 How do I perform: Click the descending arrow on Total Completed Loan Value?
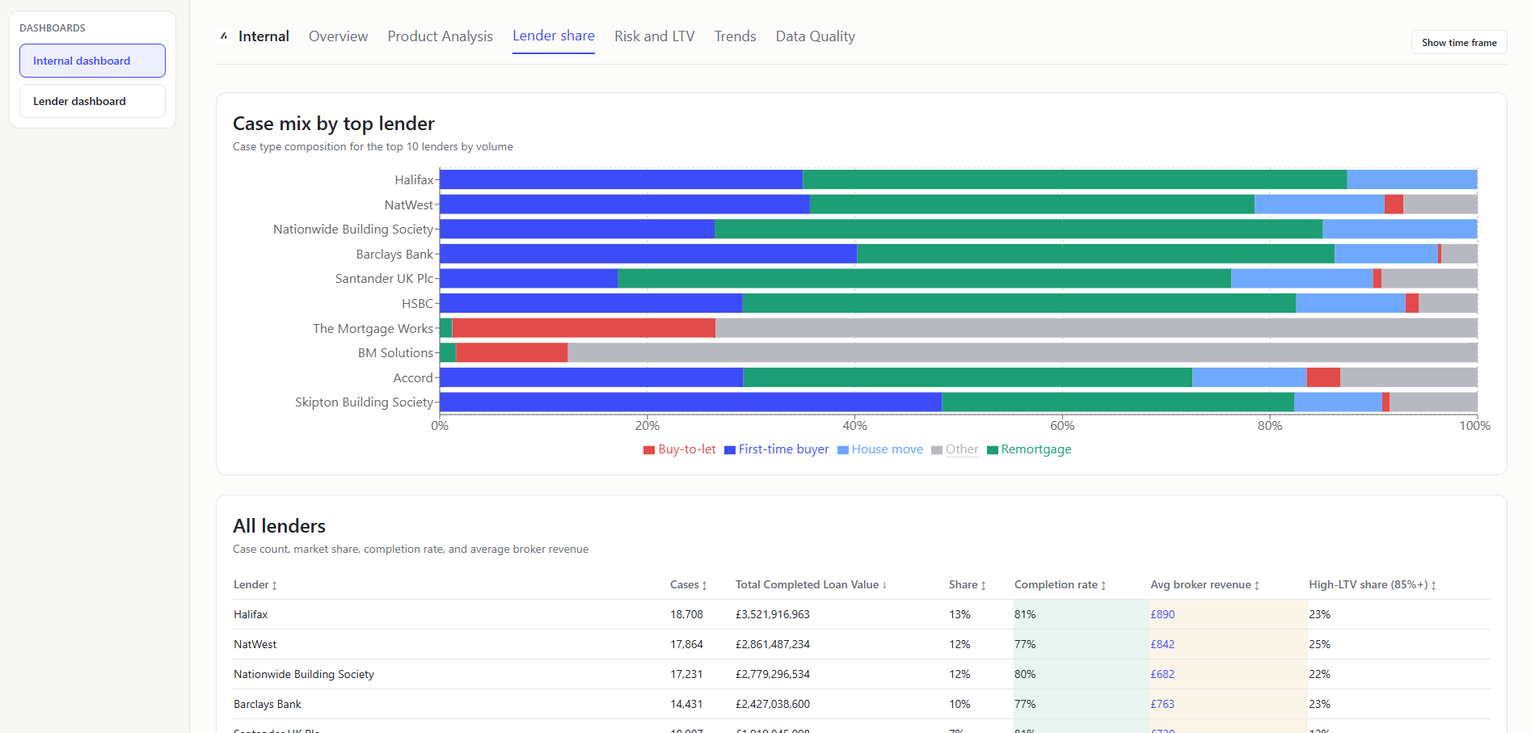(x=885, y=584)
